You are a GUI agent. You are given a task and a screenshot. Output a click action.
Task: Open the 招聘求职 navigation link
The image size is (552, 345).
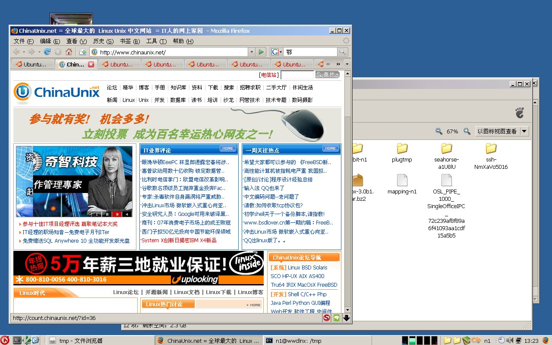pos(250,88)
